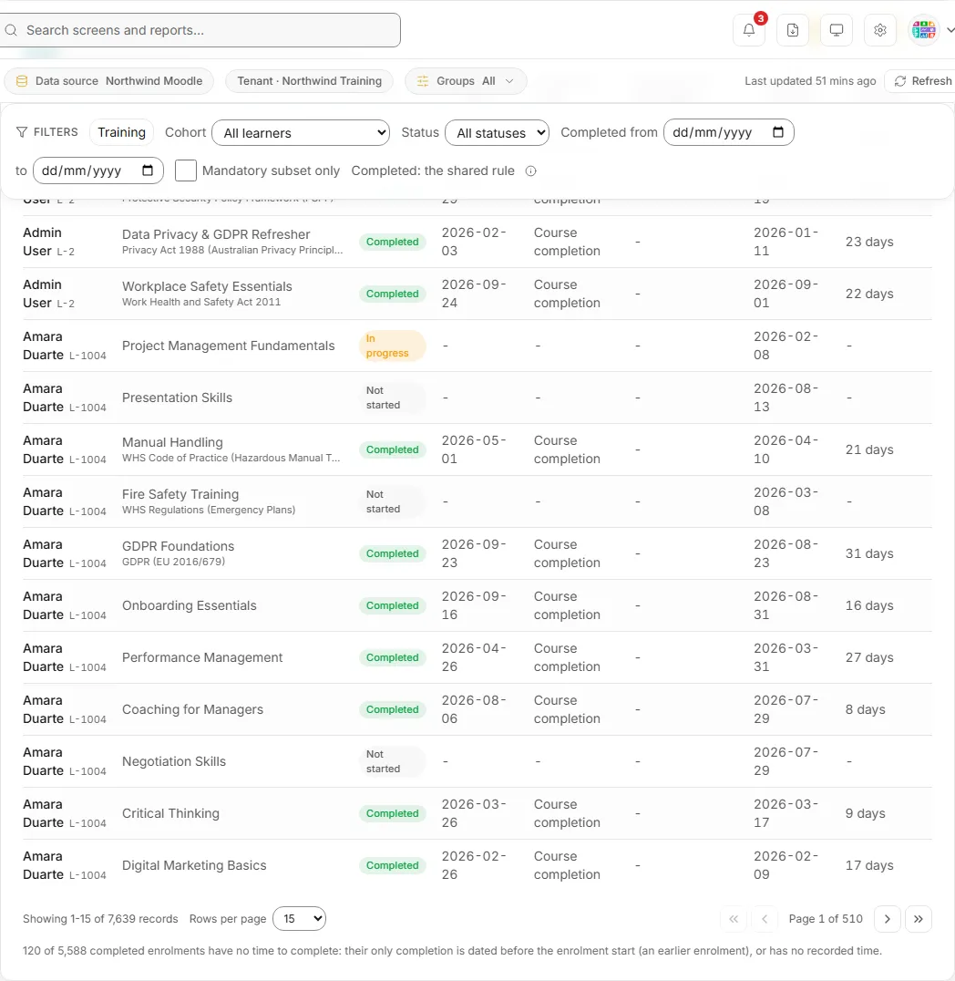Open the settings gear

click(880, 30)
